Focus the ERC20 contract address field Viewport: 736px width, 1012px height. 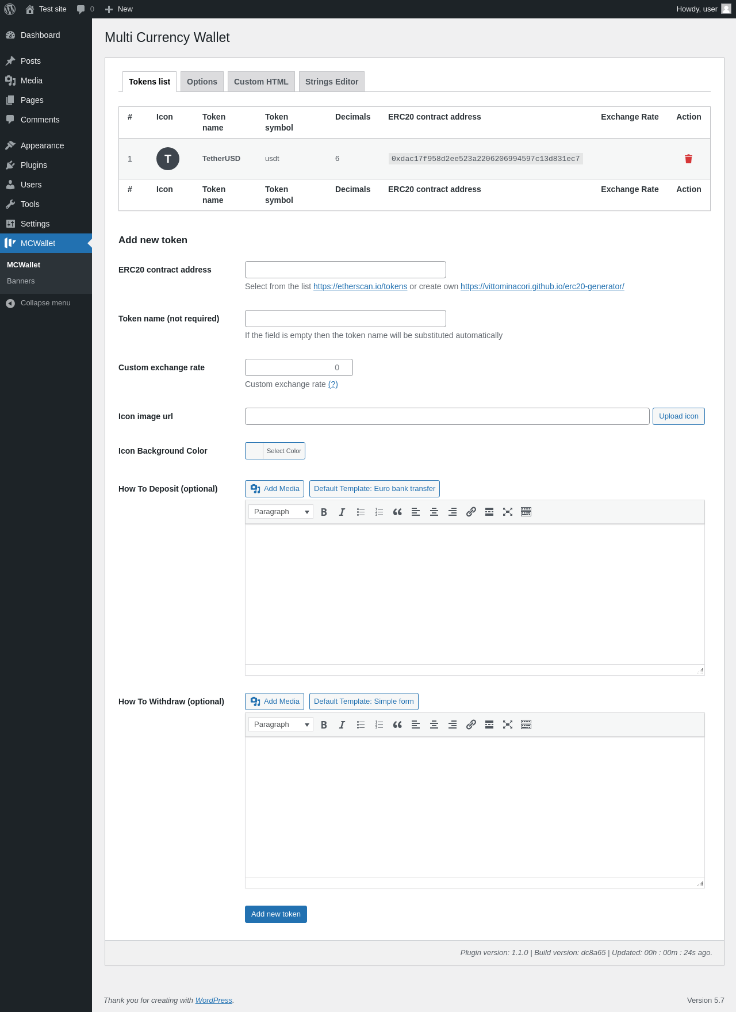coord(346,270)
